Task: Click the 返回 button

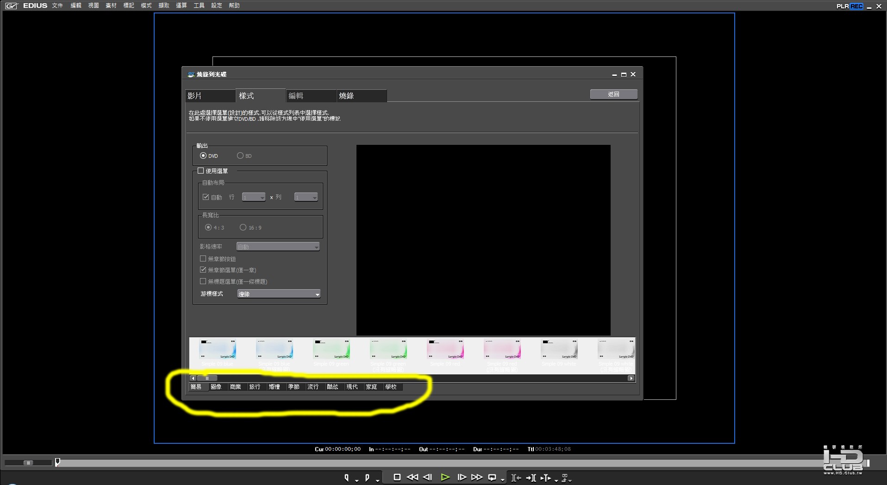Action: (614, 94)
